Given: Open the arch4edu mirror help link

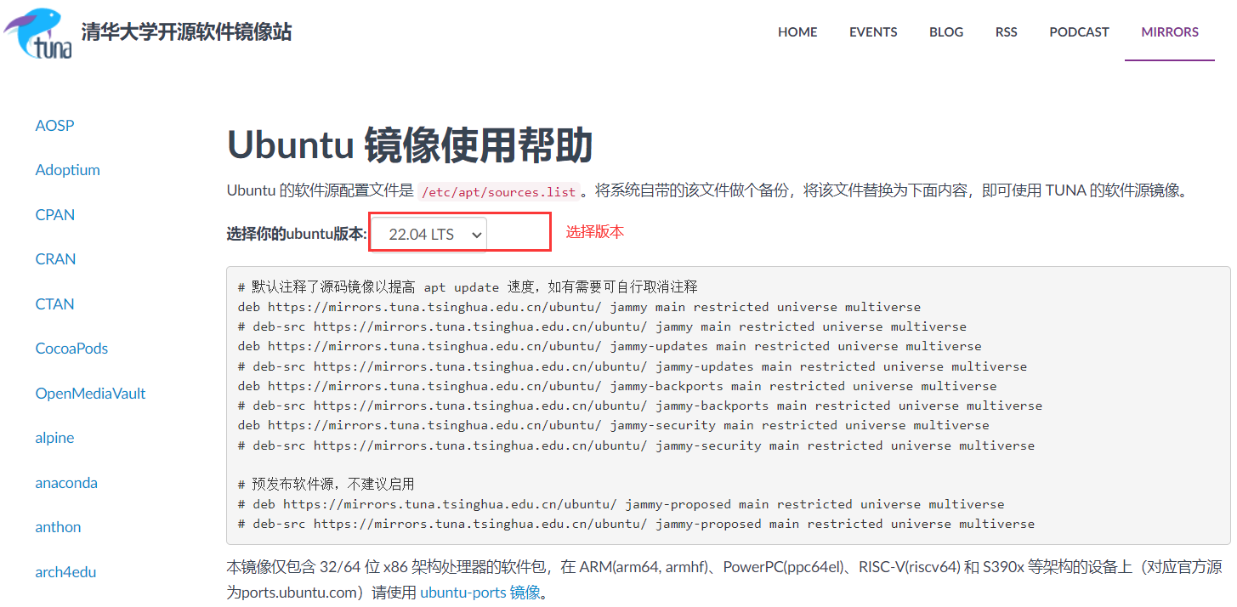Looking at the screenshot, I should [65, 572].
